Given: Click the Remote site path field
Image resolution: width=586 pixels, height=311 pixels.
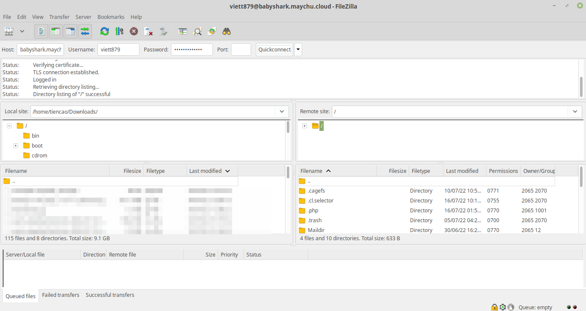Looking at the screenshot, I should coord(450,112).
